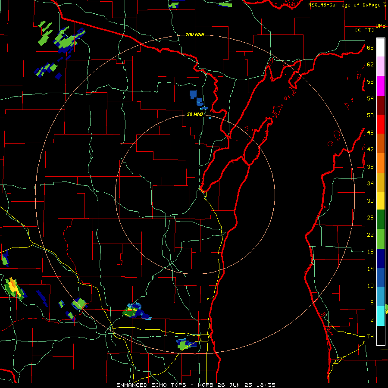Click the '62' legend value
This screenshot has width=388, height=388.
[x=370, y=65]
